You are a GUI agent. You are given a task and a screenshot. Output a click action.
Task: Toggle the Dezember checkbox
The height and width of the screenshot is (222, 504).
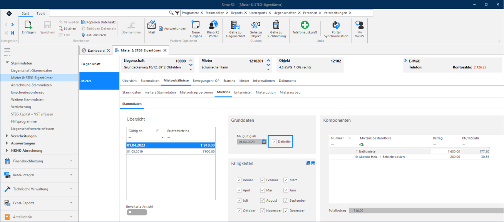286,210
